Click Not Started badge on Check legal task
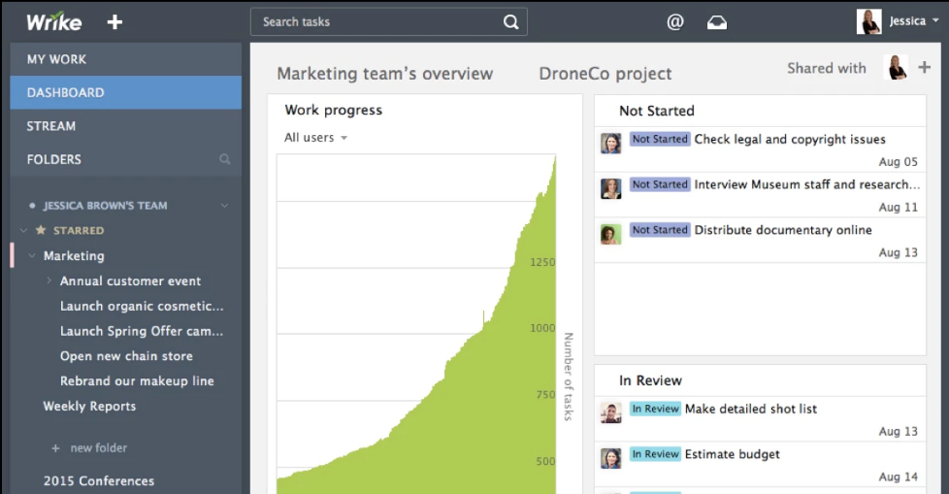Viewport: 949px width, 494px height. [660, 139]
